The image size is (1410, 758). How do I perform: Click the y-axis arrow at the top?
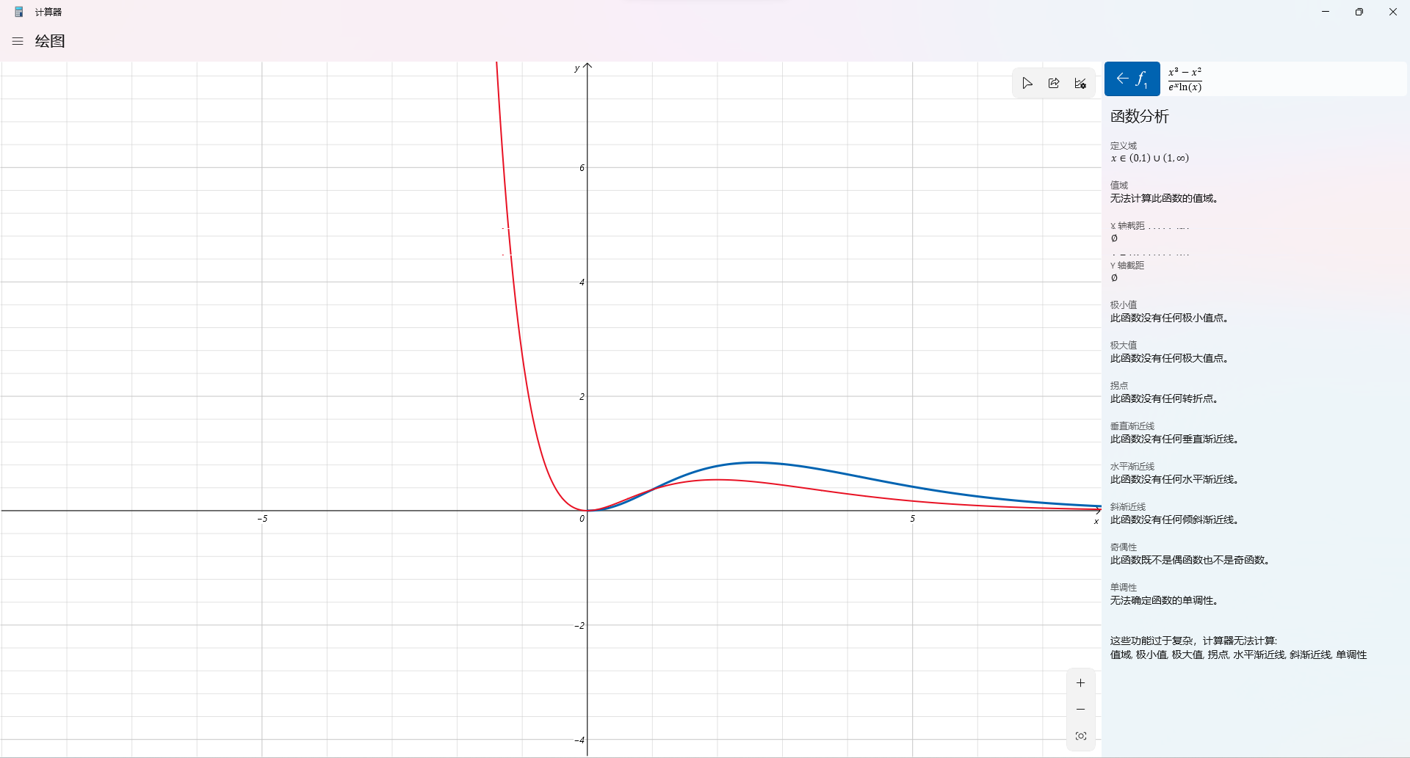[587, 67]
